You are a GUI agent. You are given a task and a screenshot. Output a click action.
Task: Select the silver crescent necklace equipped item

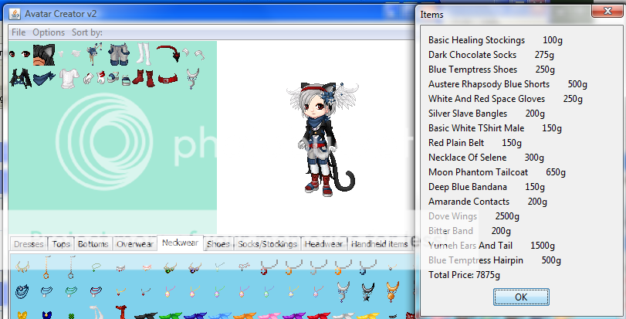194,76
